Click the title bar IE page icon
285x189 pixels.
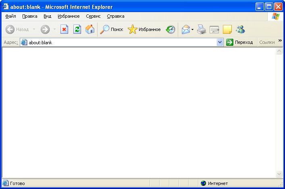pyautogui.click(x=6, y=7)
